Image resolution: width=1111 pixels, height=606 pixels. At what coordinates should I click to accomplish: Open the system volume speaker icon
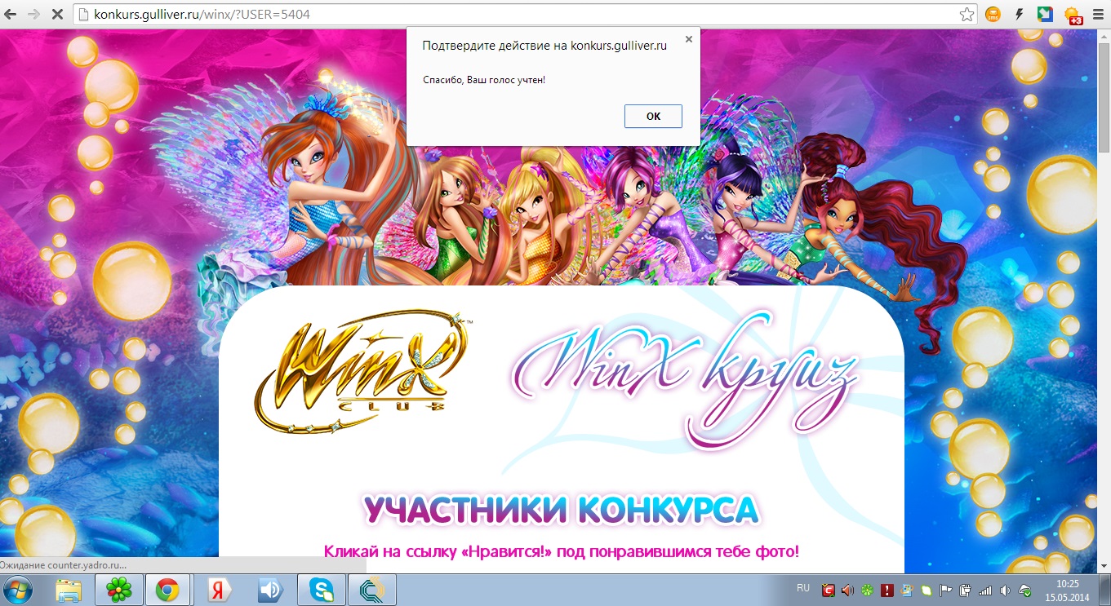[x=1005, y=591]
